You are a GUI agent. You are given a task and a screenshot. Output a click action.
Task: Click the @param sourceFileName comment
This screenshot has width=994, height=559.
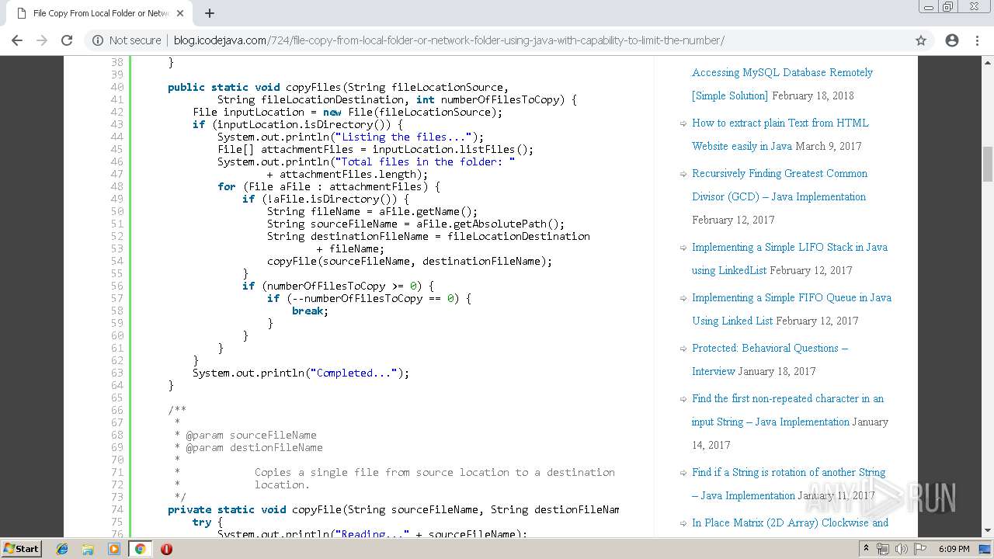point(251,435)
